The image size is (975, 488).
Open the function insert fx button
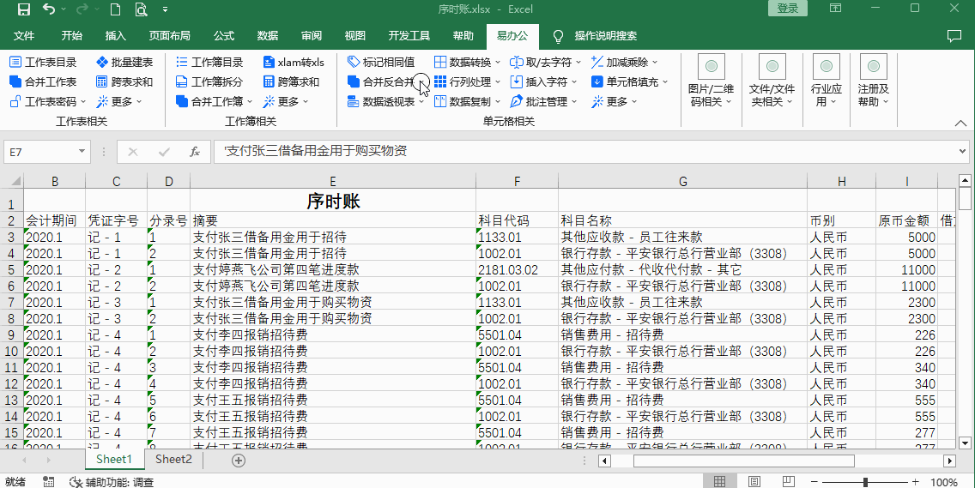pos(195,152)
